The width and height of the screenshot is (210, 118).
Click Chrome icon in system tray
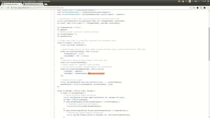pyautogui.click(x=183, y=1)
